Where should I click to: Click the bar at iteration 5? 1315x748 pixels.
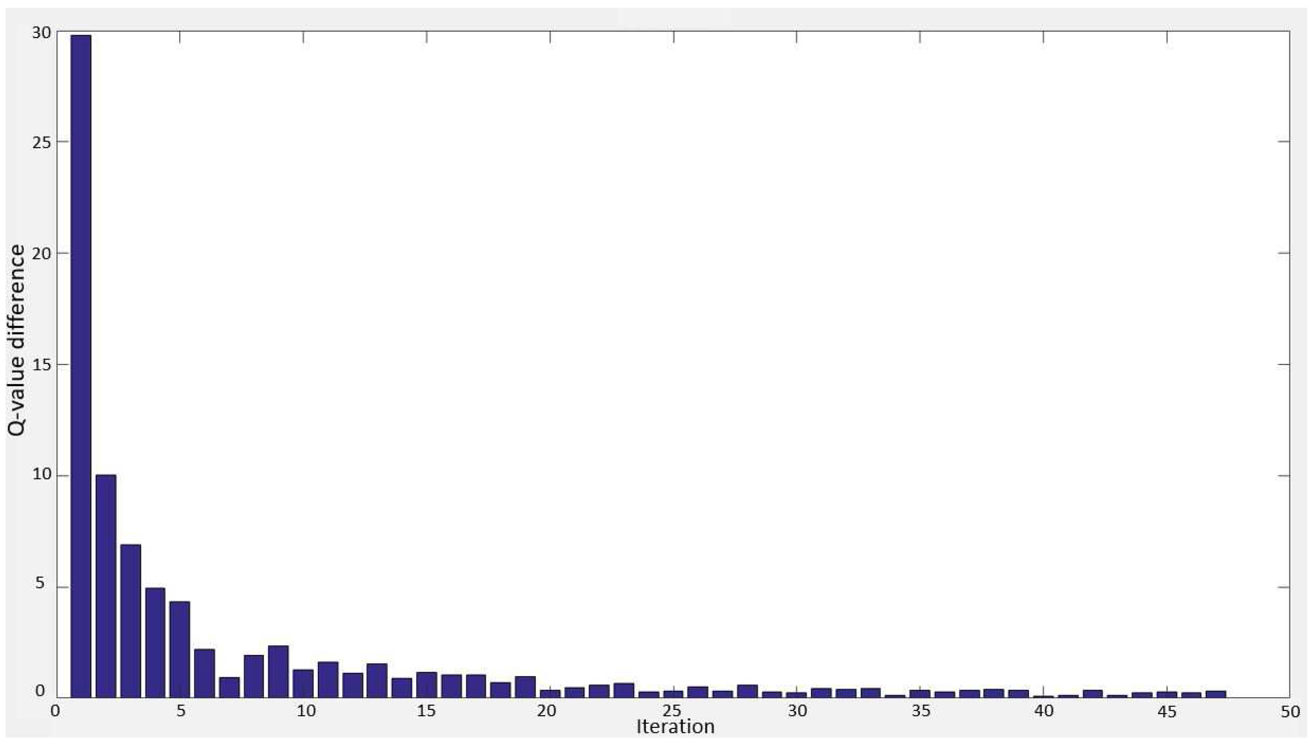[180, 649]
